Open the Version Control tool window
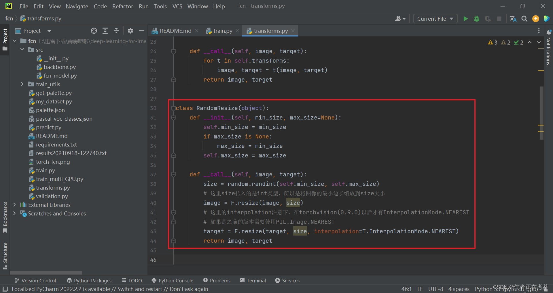 point(35,281)
